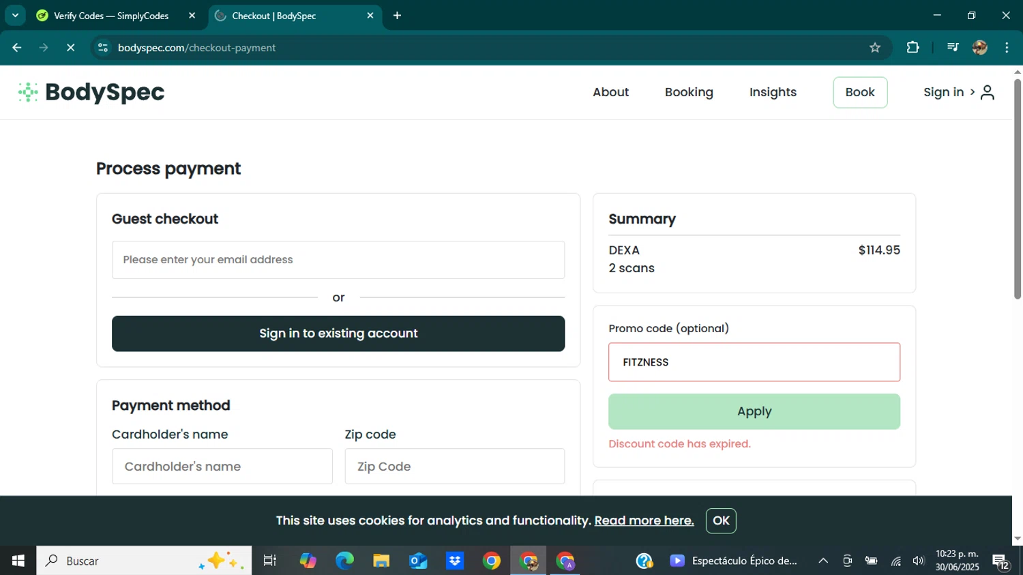Screen dimensions: 1023x575
Task: Click the Book button in header
Action: [x=860, y=92]
